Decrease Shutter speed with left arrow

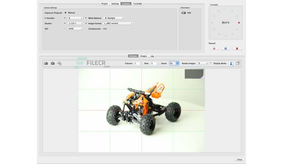[x=65, y=23]
